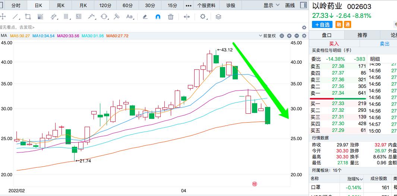397x196 pixels.
Task: Expand the 前复权 adjustment dropdown
Action: pos(269,36)
